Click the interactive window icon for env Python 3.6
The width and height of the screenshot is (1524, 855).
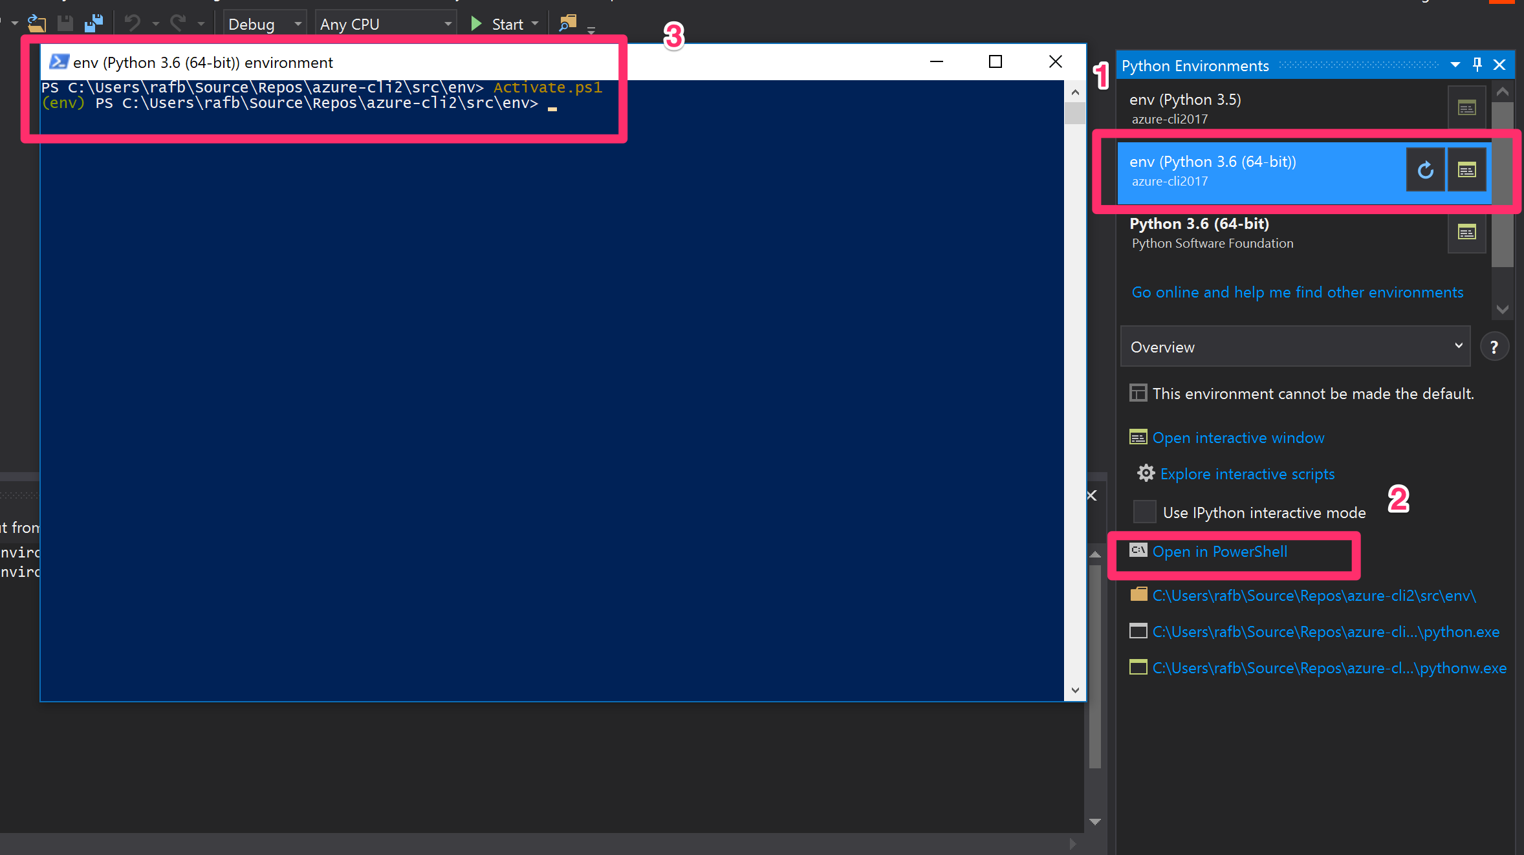click(1466, 169)
